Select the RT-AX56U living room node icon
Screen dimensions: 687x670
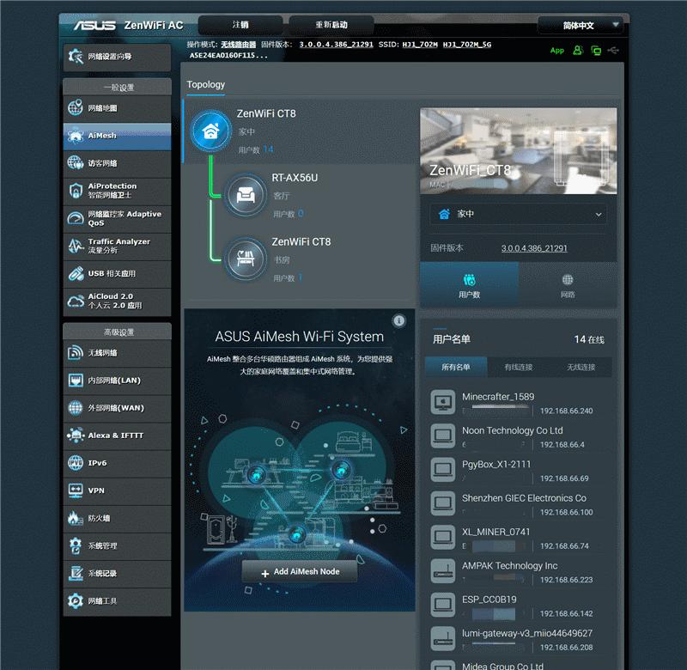coord(245,195)
